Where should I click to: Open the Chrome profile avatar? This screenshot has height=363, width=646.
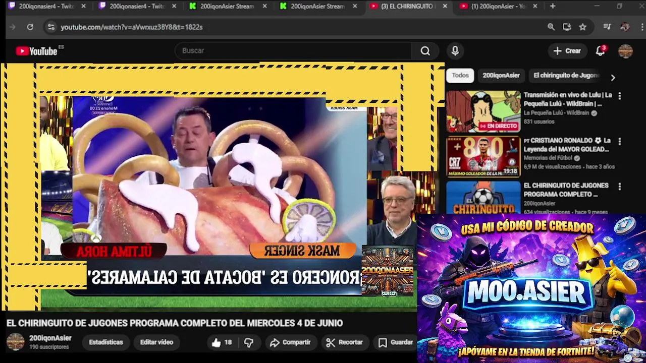(625, 27)
